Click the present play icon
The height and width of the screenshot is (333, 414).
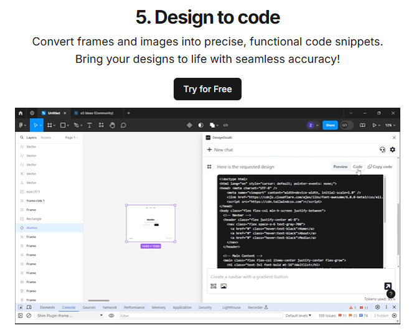pyautogui.click(x=374, y=125)
